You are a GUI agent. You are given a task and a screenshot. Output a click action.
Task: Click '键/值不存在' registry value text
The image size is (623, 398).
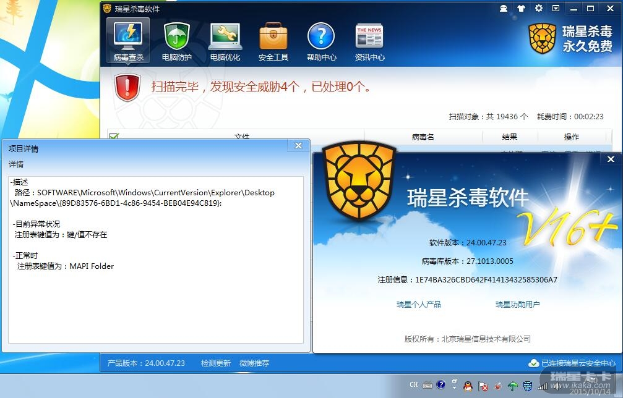87,234
